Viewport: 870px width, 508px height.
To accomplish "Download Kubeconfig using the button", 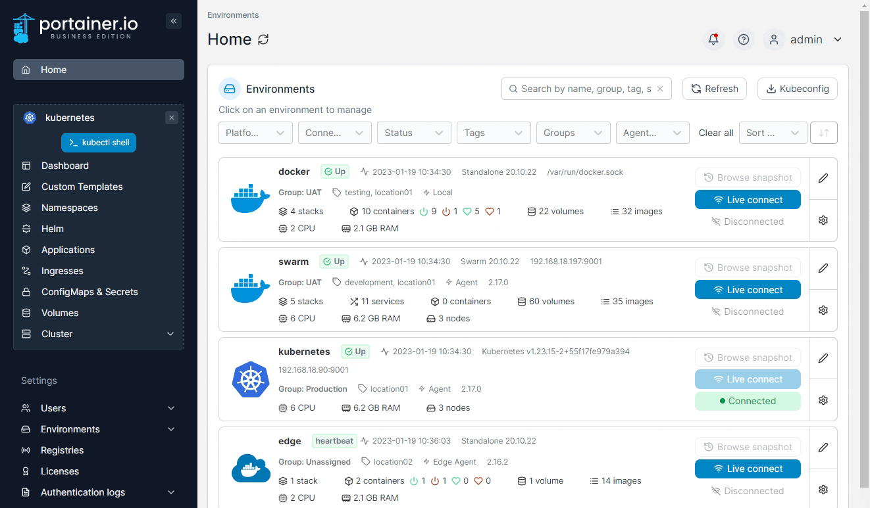I will coord(797,89).
